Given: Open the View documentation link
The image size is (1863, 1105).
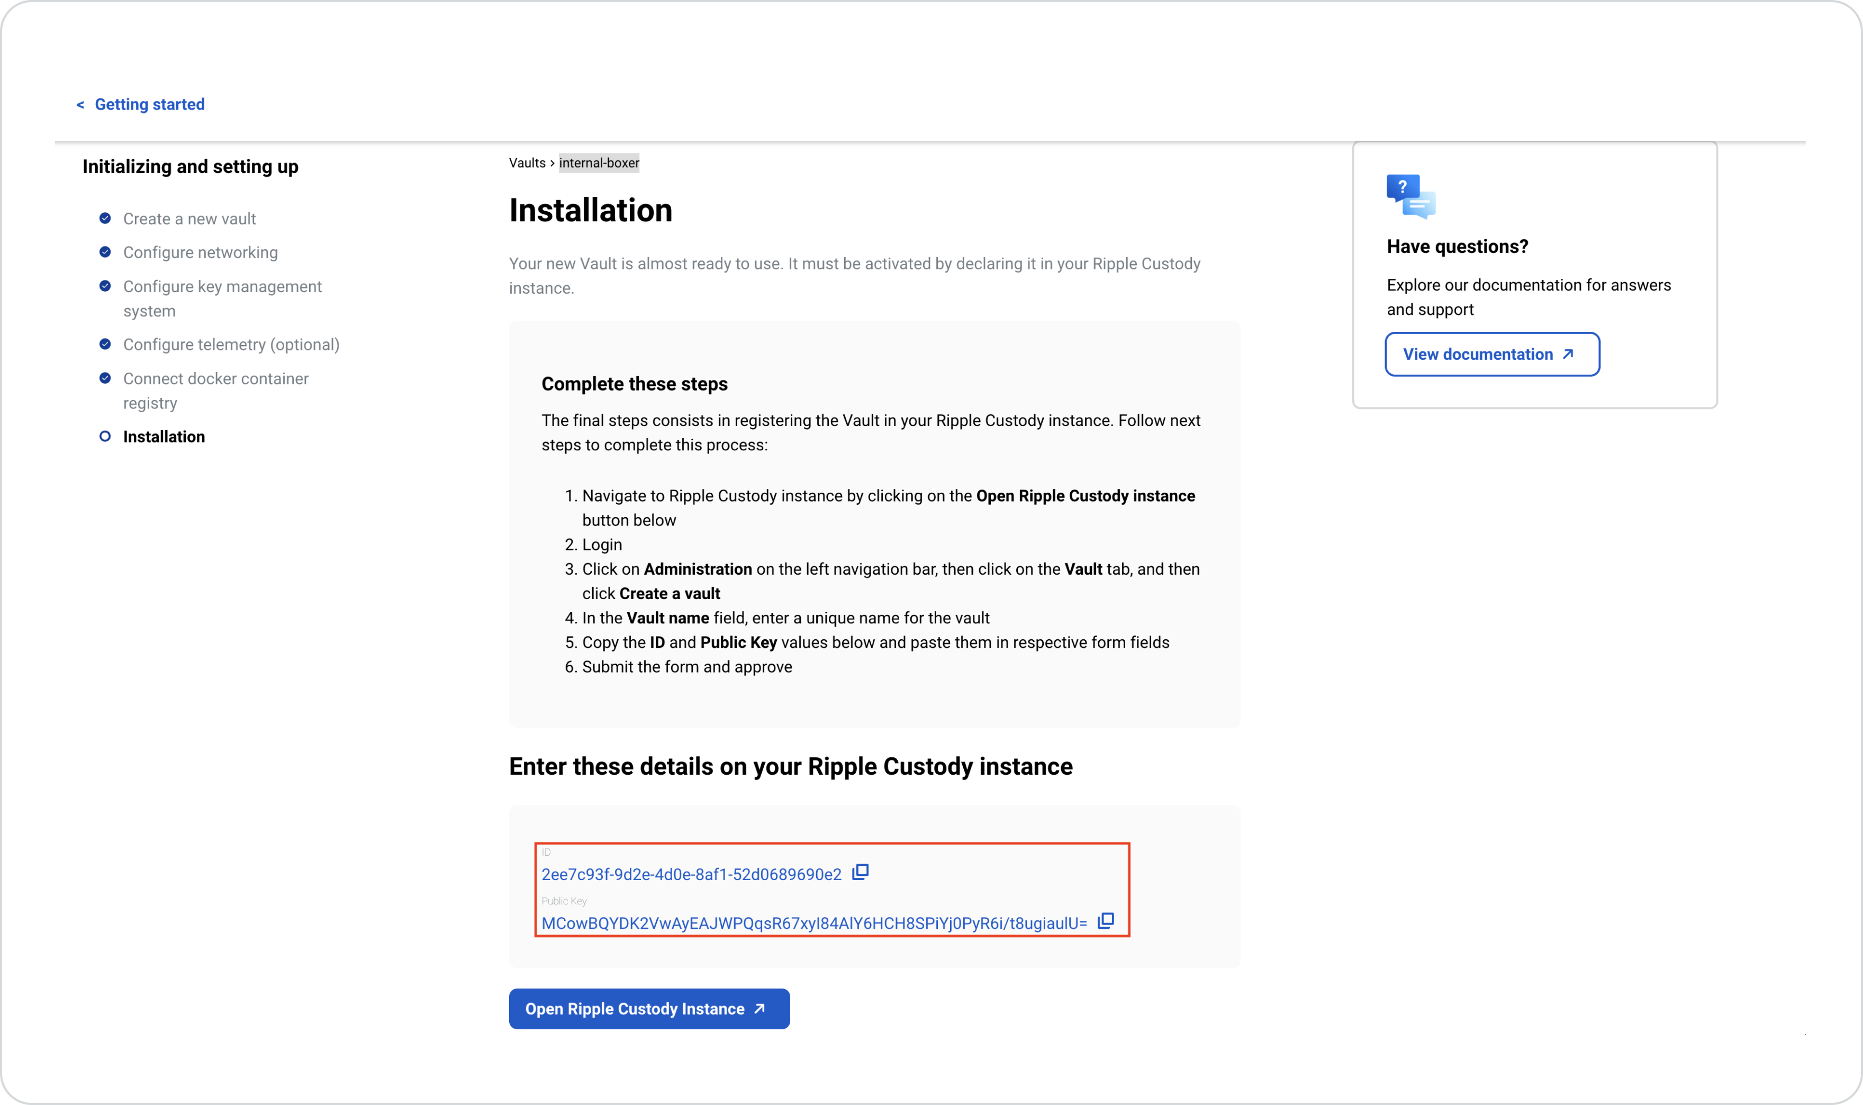Looking at the screenshot, I should click(1492, 355).
